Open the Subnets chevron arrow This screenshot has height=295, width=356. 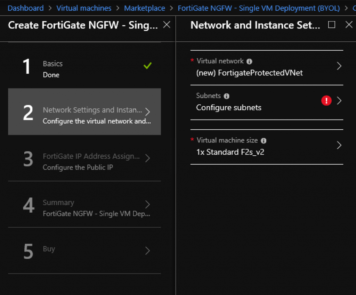339,100
